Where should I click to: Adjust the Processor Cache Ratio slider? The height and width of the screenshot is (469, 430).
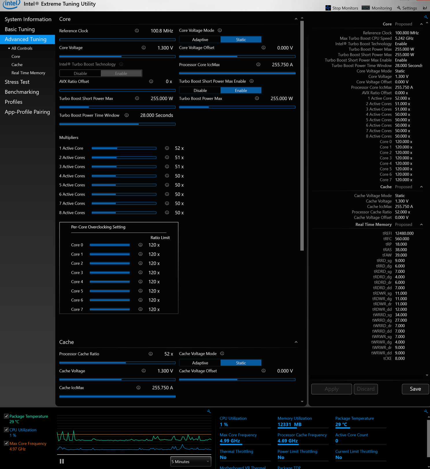[x=117, y=363]
